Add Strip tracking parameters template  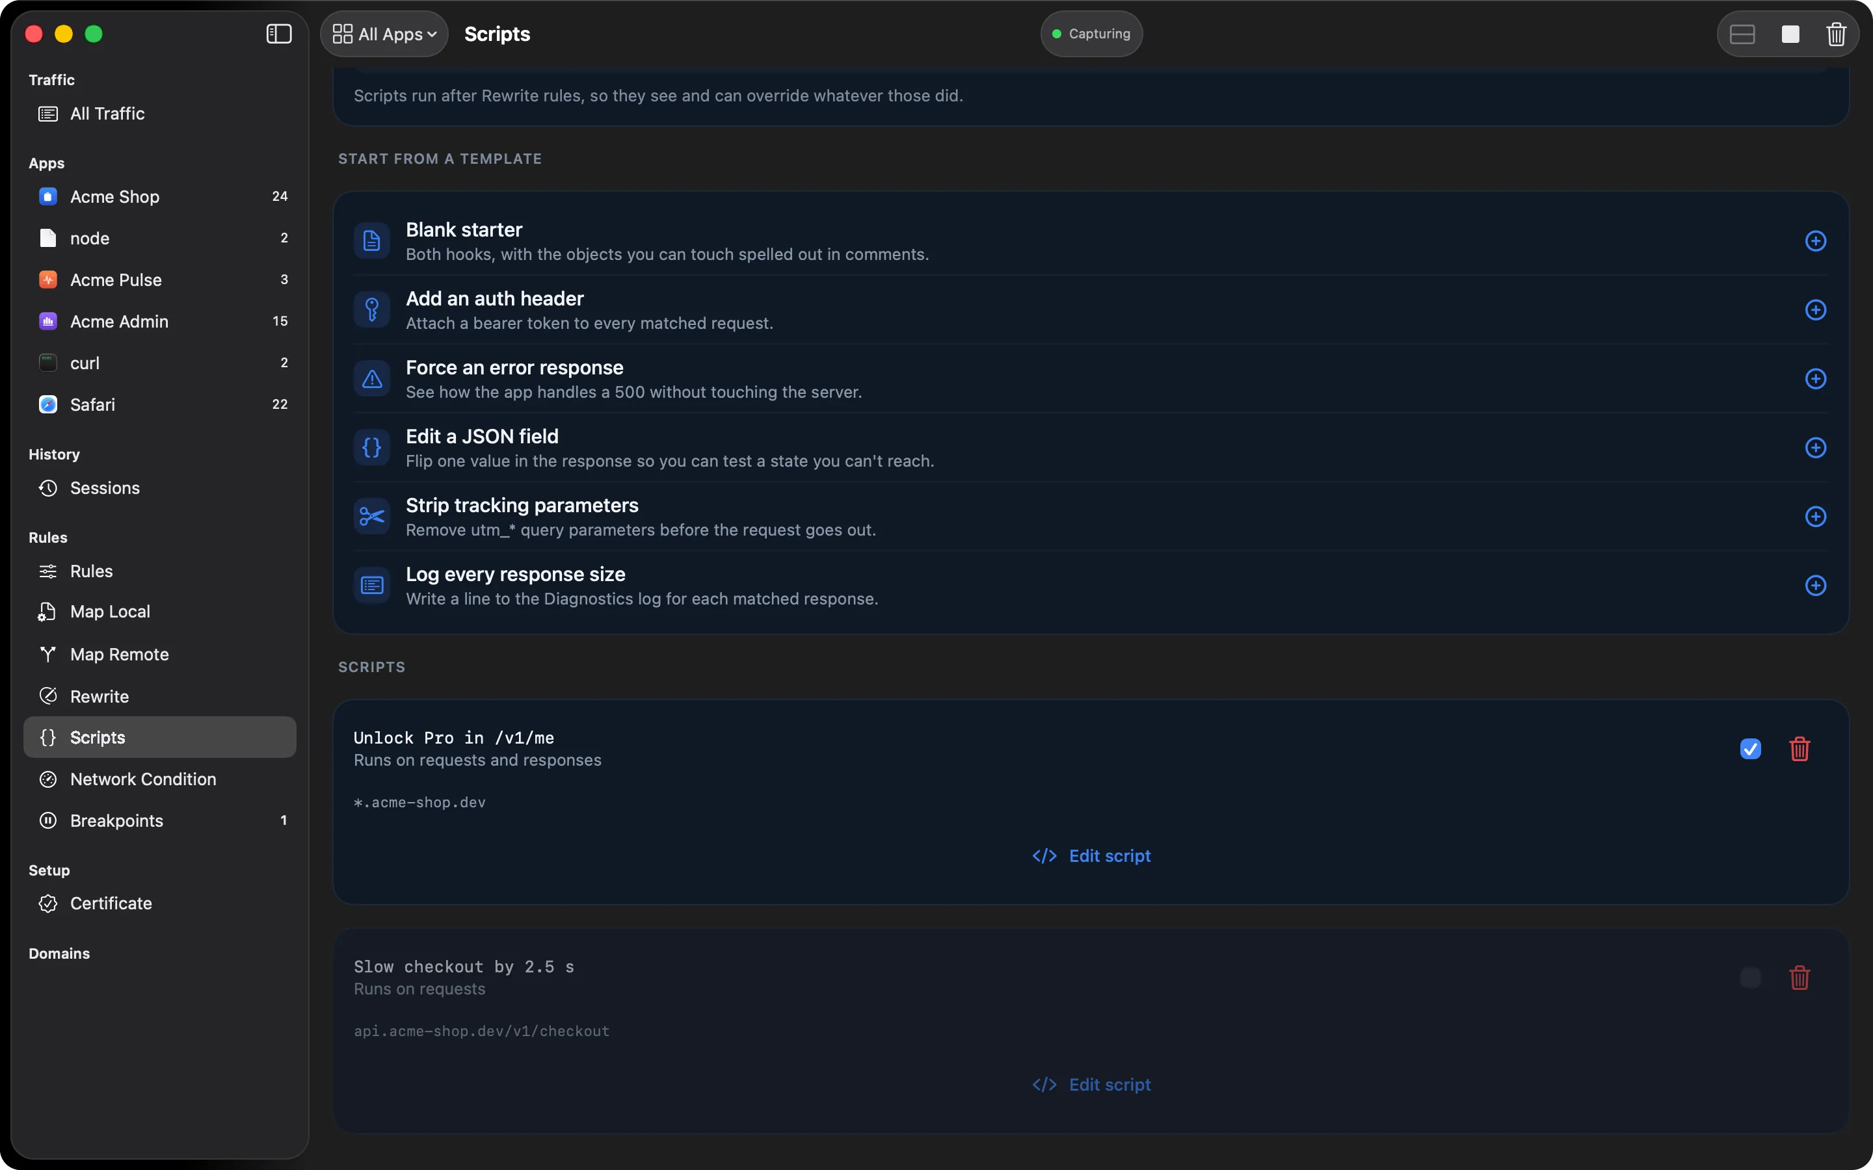point(1816,517)
